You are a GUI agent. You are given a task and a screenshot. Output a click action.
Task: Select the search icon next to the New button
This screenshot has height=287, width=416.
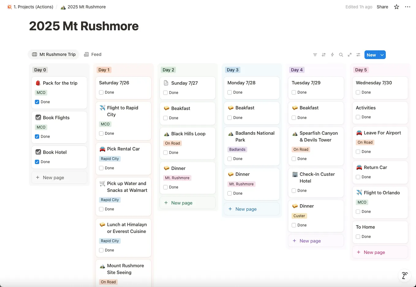point(341,55)
